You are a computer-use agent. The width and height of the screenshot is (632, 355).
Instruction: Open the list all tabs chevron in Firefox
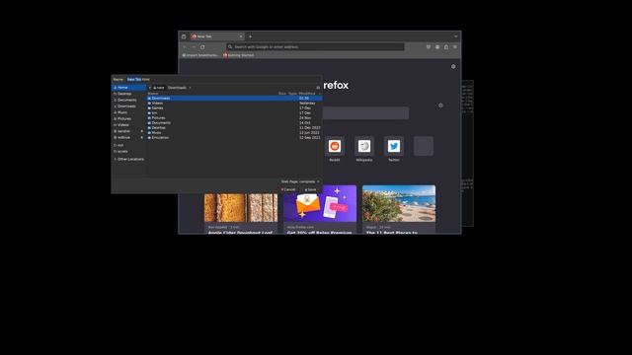coord(456,36)
